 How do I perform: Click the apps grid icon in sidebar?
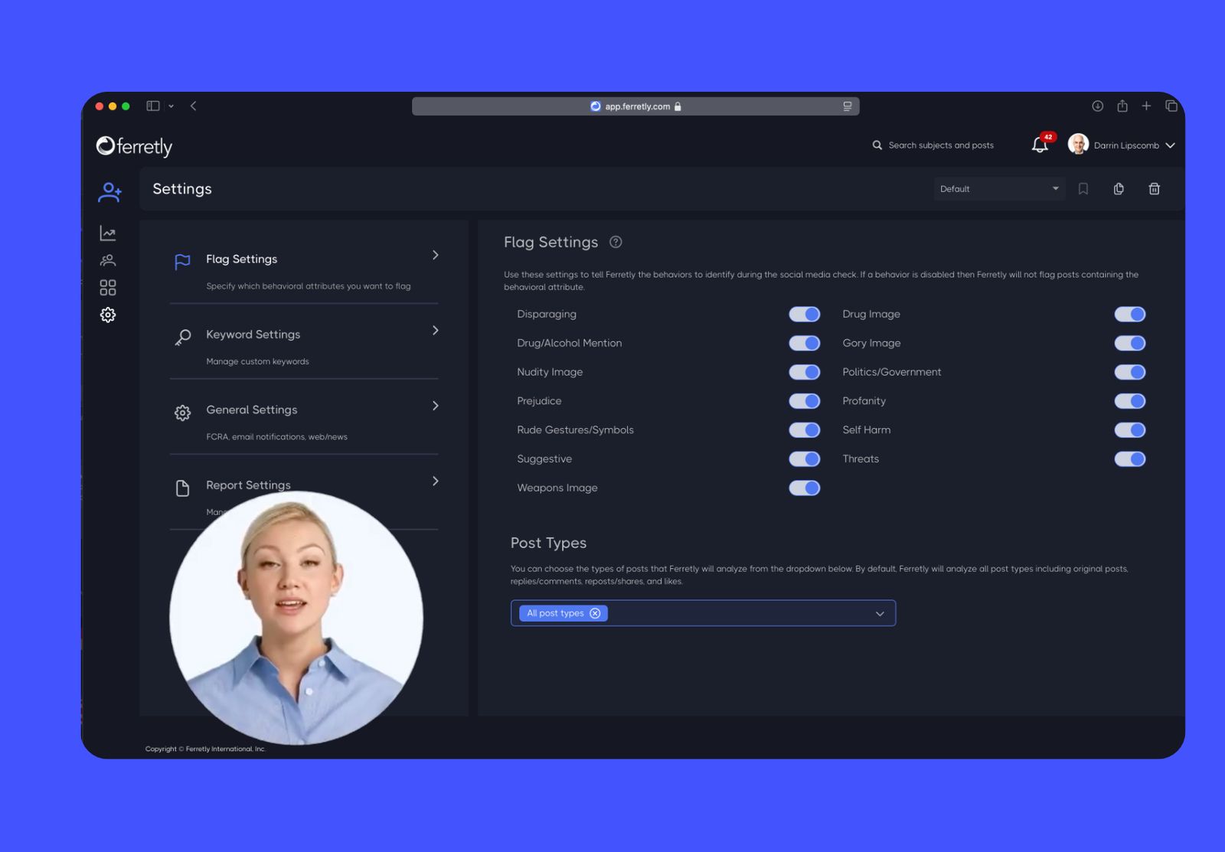[107, 287]
